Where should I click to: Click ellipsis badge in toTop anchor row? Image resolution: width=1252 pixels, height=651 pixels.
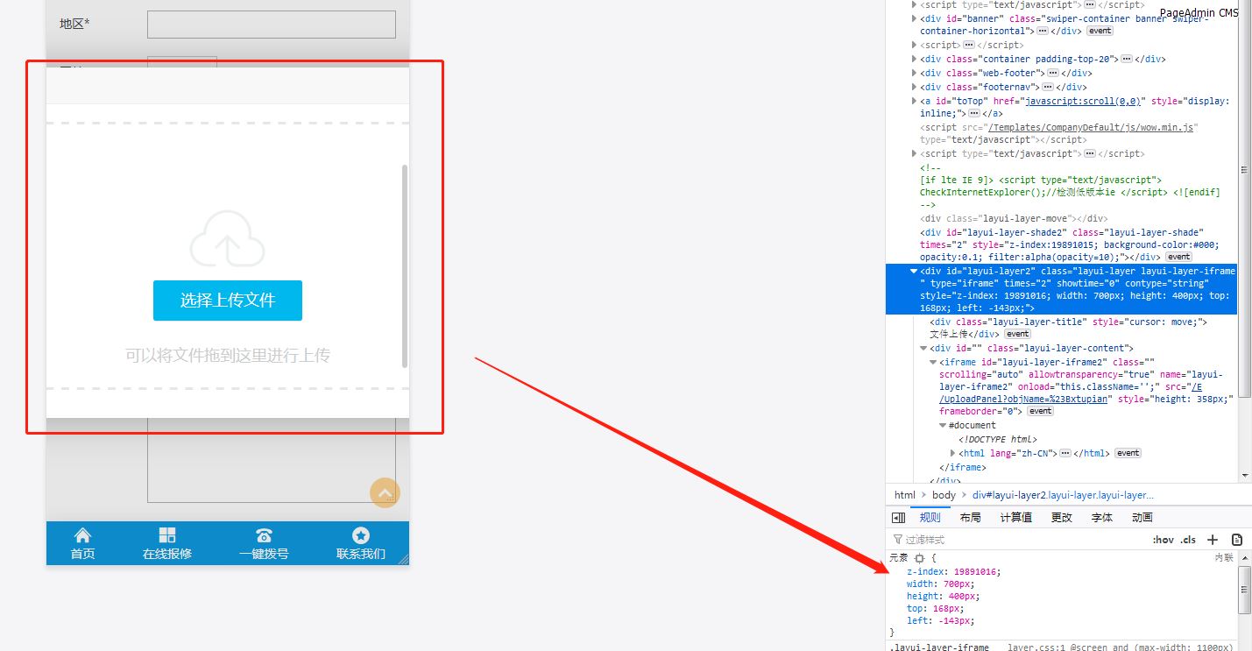tap(974, 113)
